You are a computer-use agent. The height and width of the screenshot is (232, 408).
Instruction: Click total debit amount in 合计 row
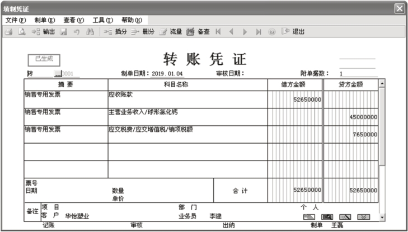pos(307,190)
